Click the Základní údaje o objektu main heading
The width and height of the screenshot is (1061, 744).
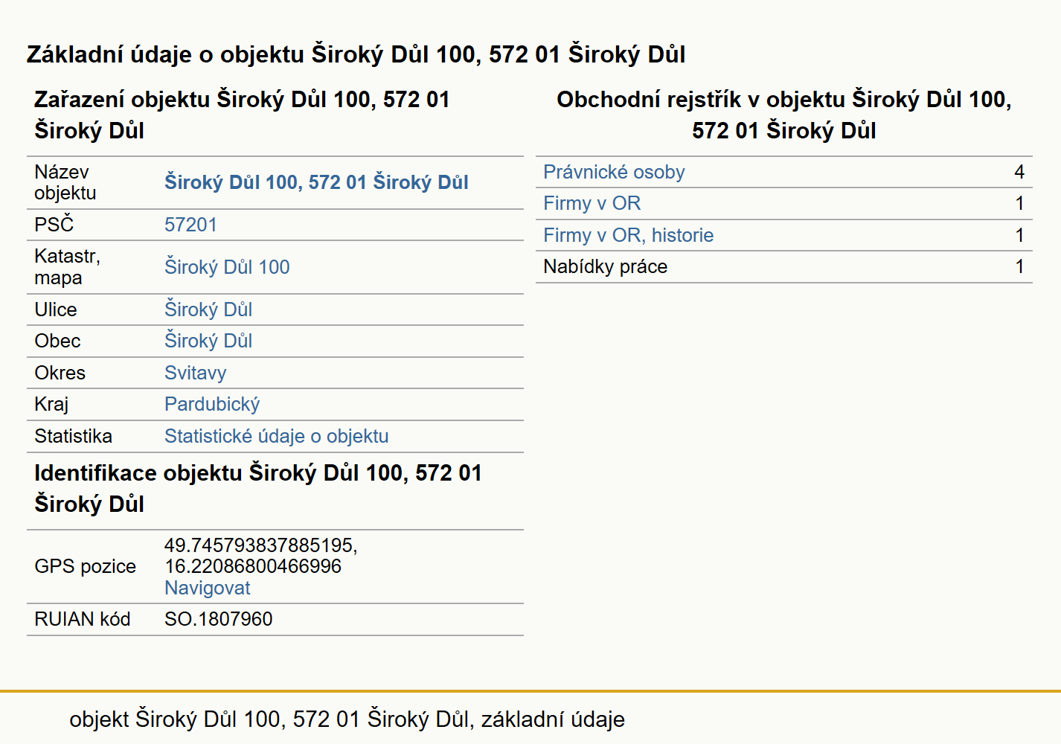click(356, 54)
